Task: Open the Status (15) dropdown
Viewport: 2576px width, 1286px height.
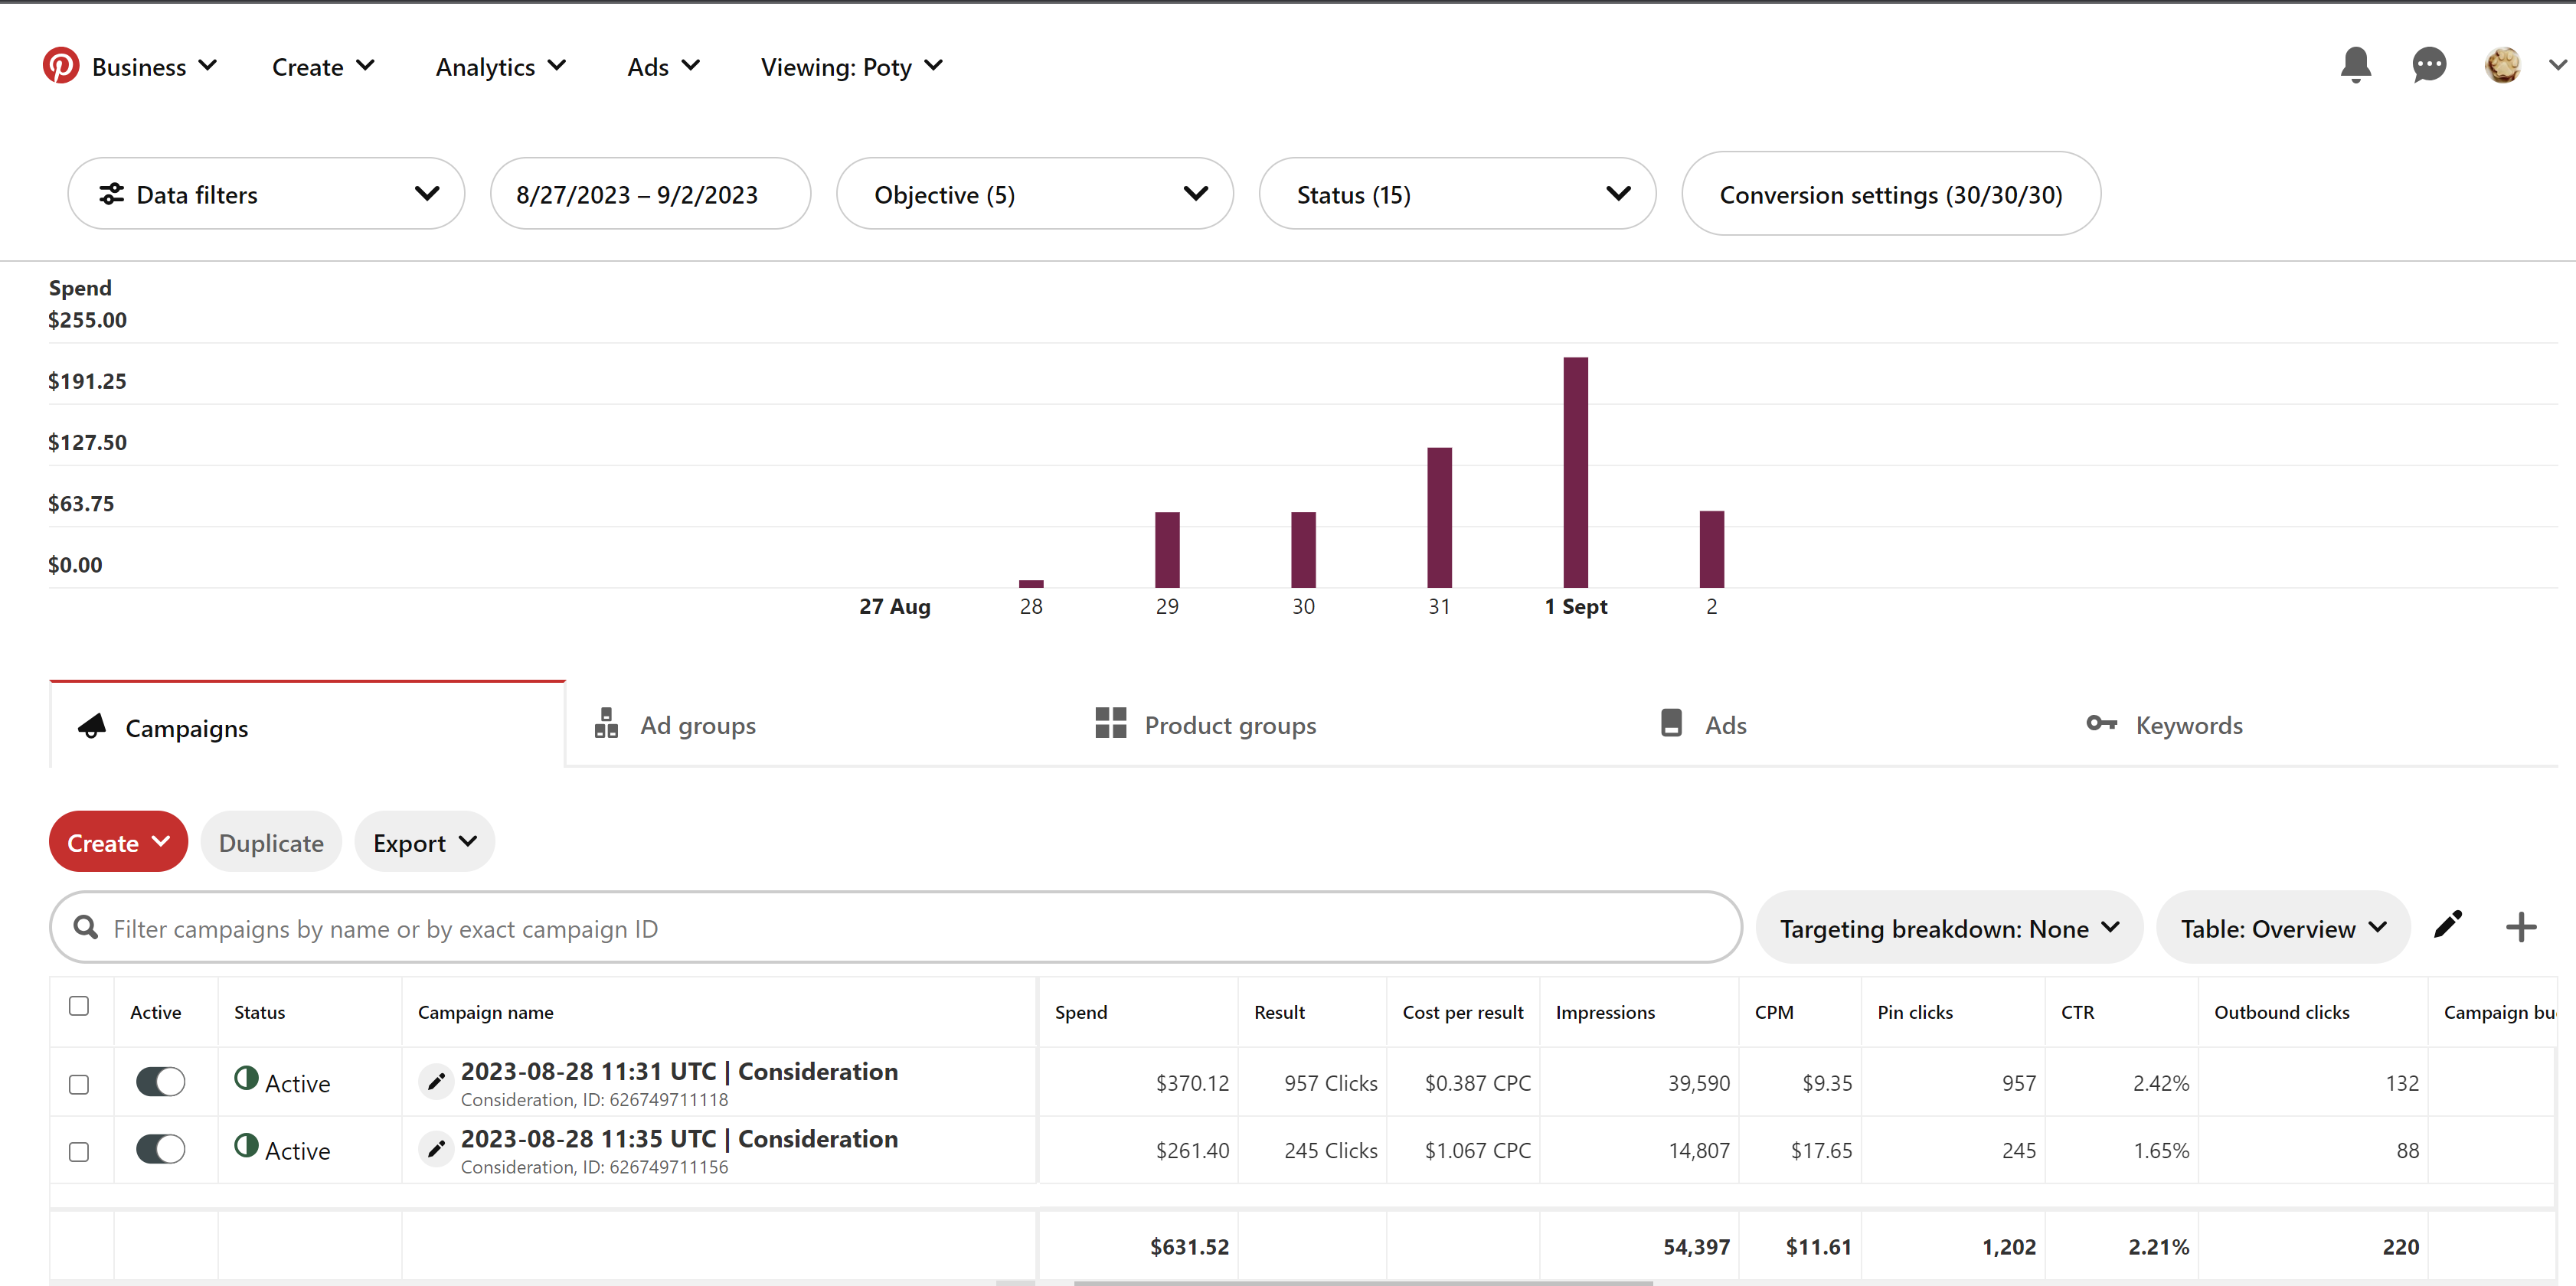Action: click(1457, 194)
